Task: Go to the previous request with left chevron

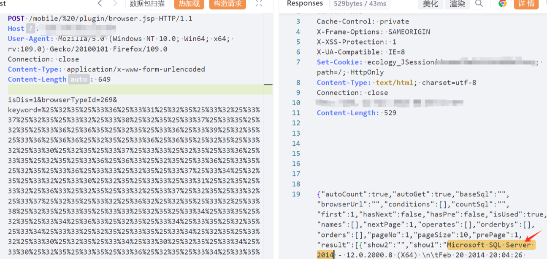Action: (x=100, y=4)
